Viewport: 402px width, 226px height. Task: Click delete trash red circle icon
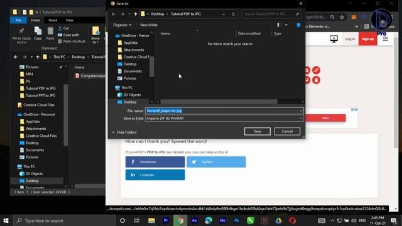pos(316,80)
